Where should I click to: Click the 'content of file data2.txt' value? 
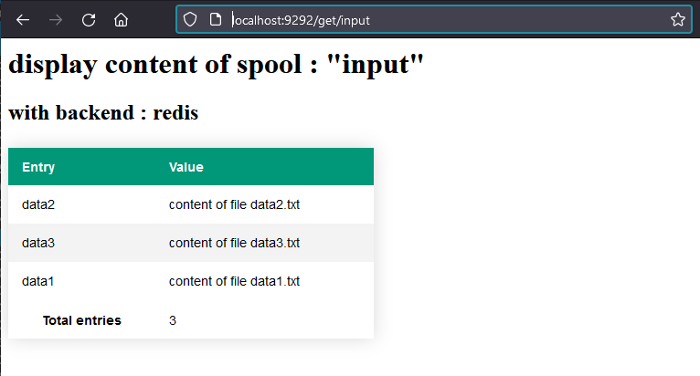[234, 204]
